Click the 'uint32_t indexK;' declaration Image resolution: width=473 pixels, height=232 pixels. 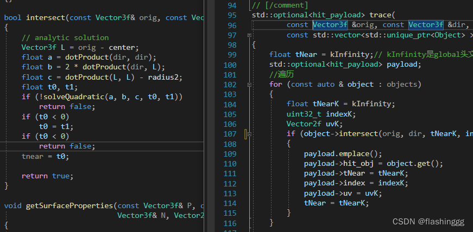coord(321,114)
